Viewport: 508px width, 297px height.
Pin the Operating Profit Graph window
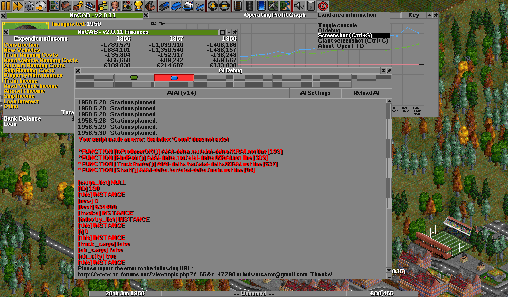(435, 15)
